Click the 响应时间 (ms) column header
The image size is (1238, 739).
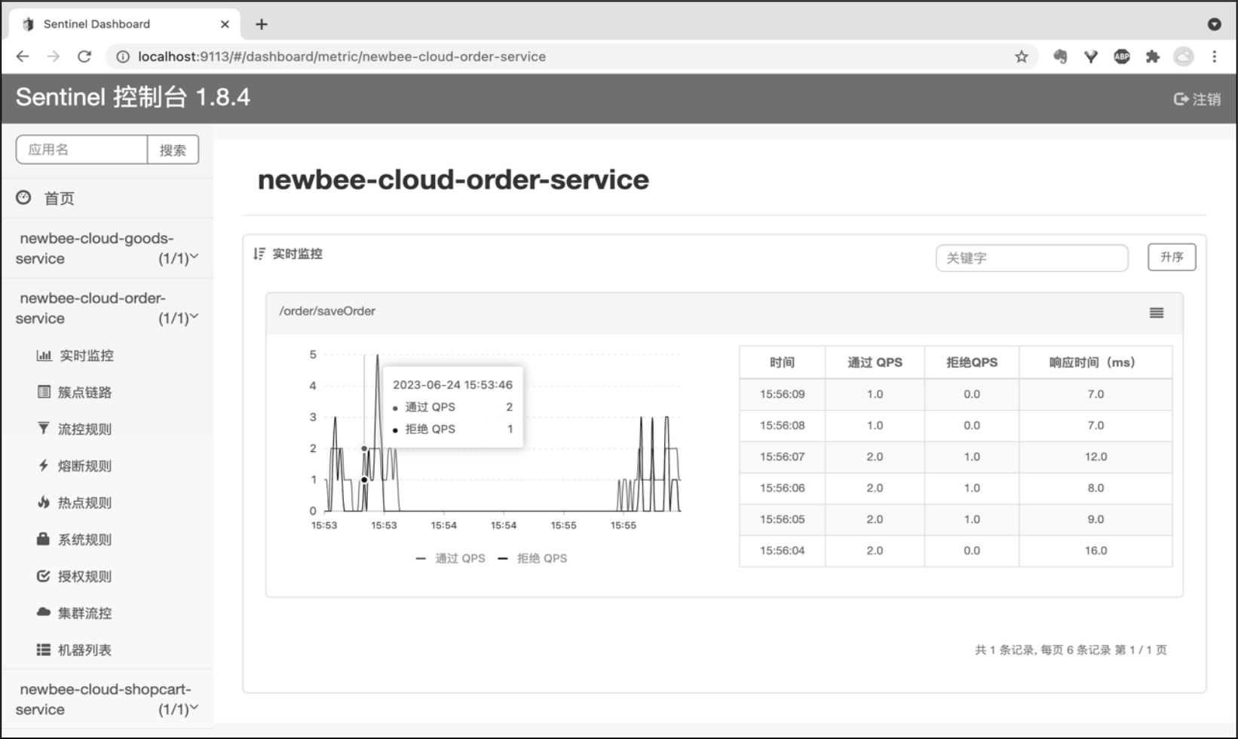click(x=1096, y=362)
